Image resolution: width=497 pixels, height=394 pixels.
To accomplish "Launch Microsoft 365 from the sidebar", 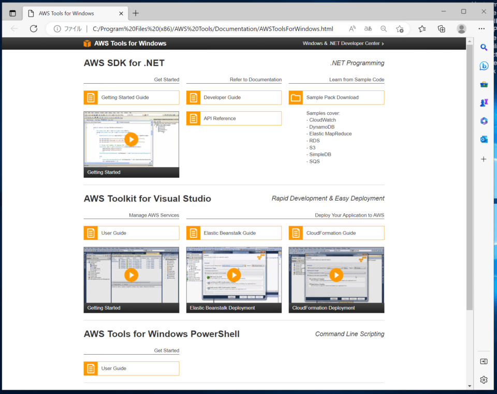I will [484, 120].
